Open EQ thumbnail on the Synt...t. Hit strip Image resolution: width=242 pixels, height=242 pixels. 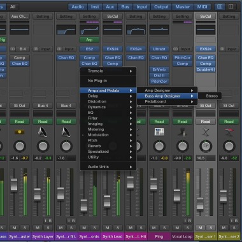pyautogui.click(x=136, y=30)
